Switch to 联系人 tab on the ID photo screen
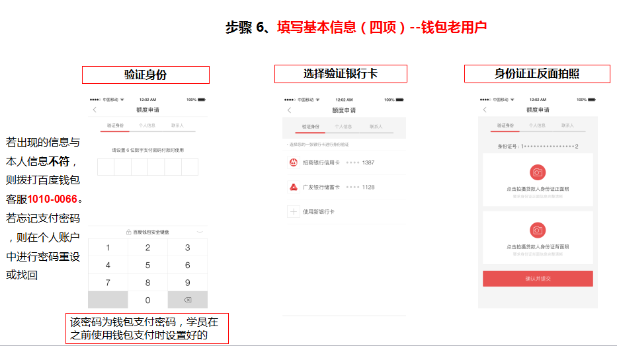 coord(567,125)
